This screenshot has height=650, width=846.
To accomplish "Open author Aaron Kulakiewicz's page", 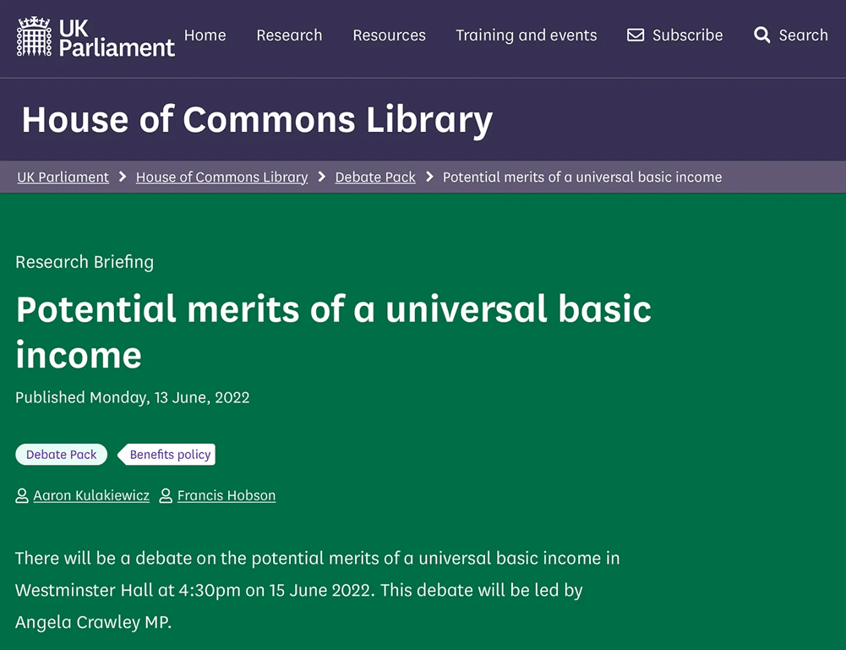I will [91, 495].
